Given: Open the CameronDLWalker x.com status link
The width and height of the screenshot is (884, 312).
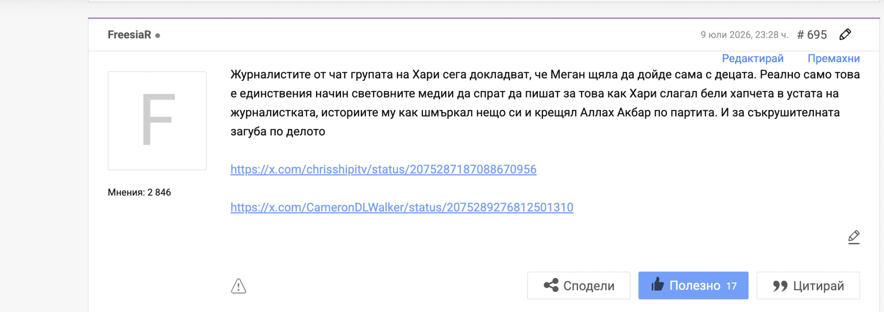Looking at the screenshot, I should pos(402,207).
